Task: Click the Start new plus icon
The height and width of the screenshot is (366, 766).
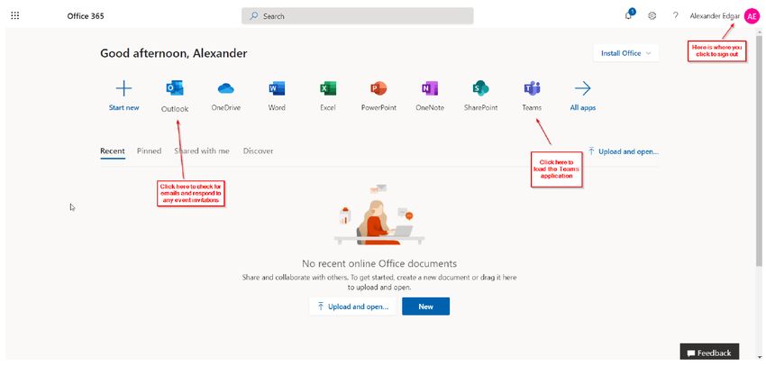Action: click(x=123, y=88)
